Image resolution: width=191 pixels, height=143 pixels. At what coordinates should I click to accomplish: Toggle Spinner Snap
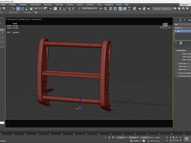pos(74,9)
